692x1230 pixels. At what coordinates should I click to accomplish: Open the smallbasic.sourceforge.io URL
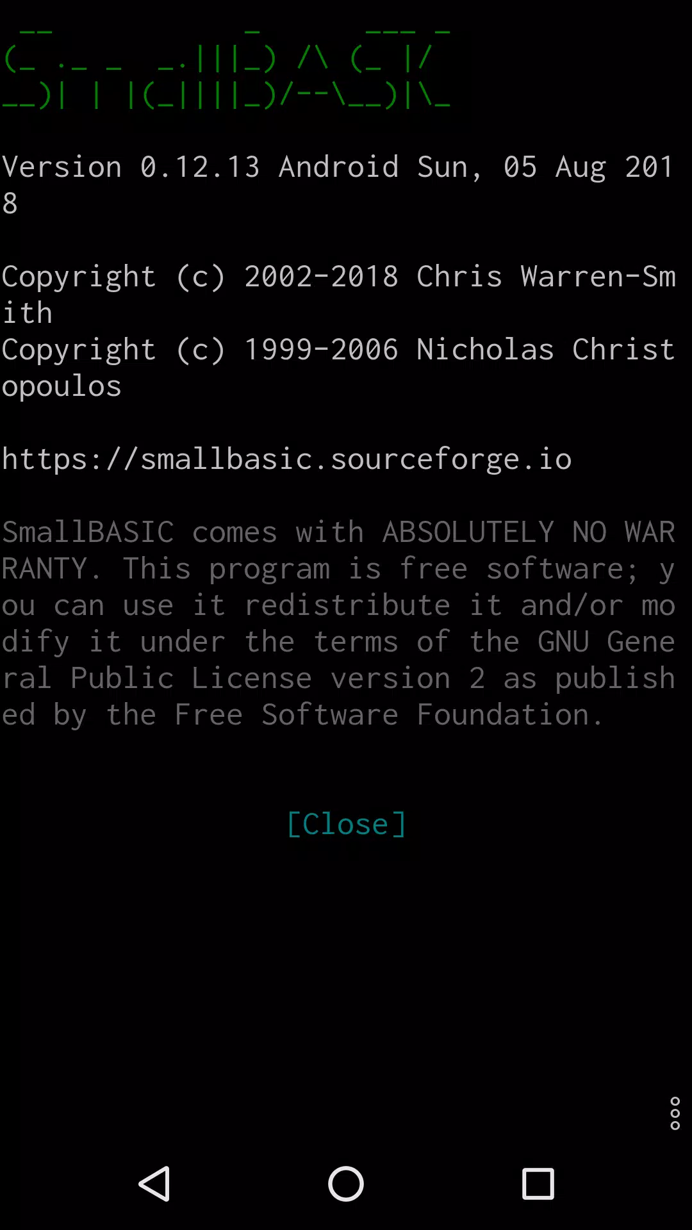point(286,459)
